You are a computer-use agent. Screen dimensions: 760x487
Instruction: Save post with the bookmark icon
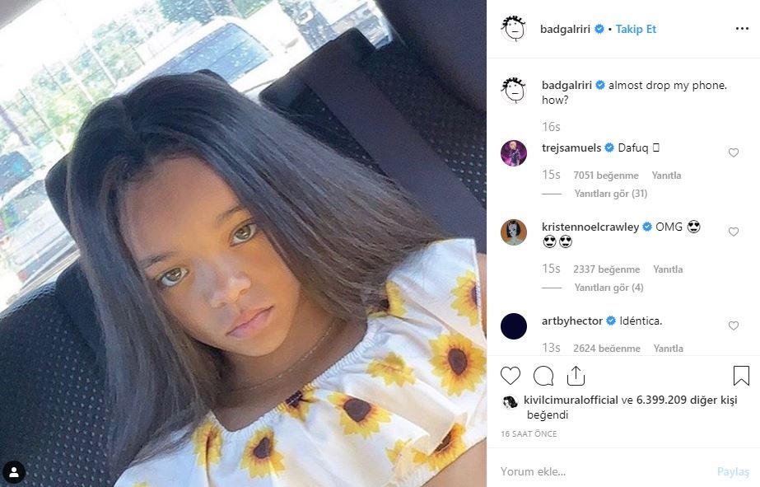[x=741, y=376]
